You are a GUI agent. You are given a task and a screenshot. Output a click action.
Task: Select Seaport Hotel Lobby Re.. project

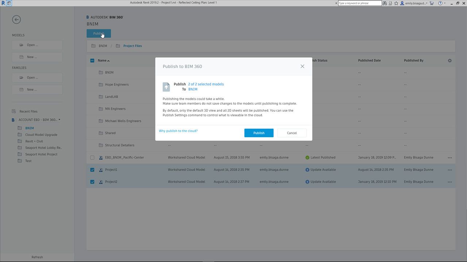coord(43,148)
